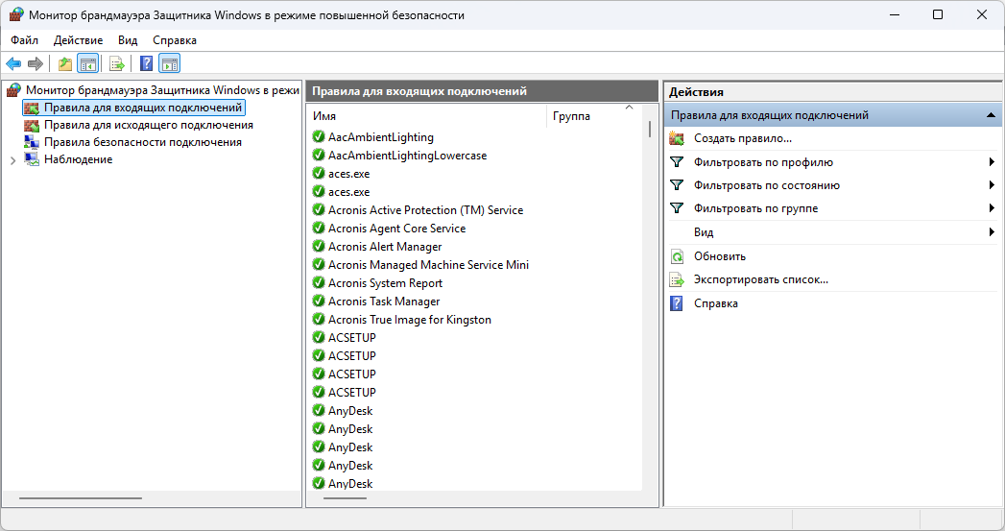The width and height of the screenshot is (1005, 531).
Task: Select Правила для исходящего подключения tree item
Action: (149, 125)
